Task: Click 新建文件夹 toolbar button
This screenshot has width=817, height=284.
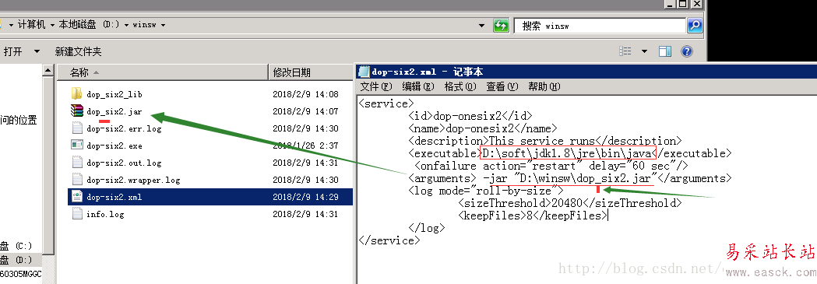Action: pyautogui.click(x=78, y=51)
